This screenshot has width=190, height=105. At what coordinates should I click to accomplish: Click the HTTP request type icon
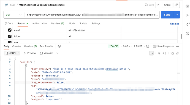(x=6, y=5)
